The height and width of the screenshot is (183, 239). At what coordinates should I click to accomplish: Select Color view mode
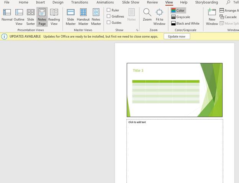178,10
